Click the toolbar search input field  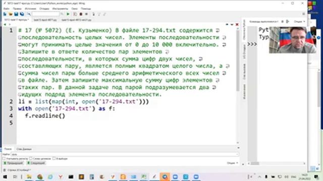point(45,14)
